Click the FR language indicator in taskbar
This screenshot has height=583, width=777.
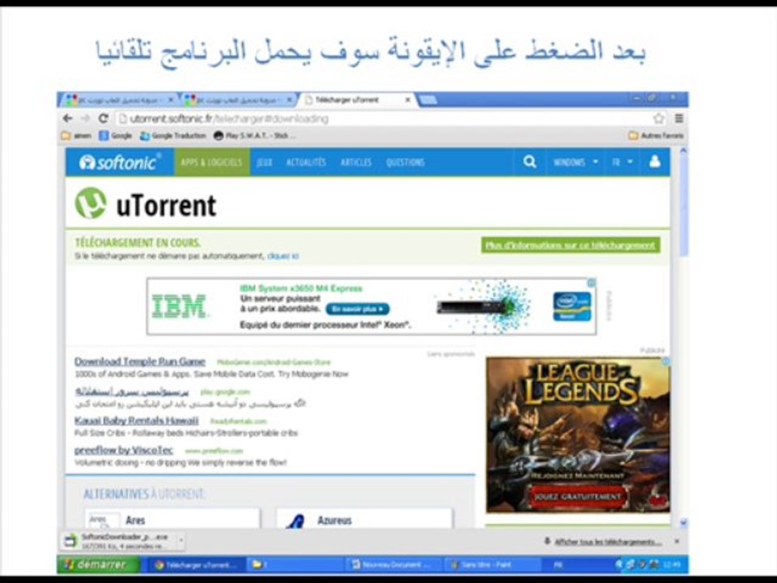click(x=558, y=564)
